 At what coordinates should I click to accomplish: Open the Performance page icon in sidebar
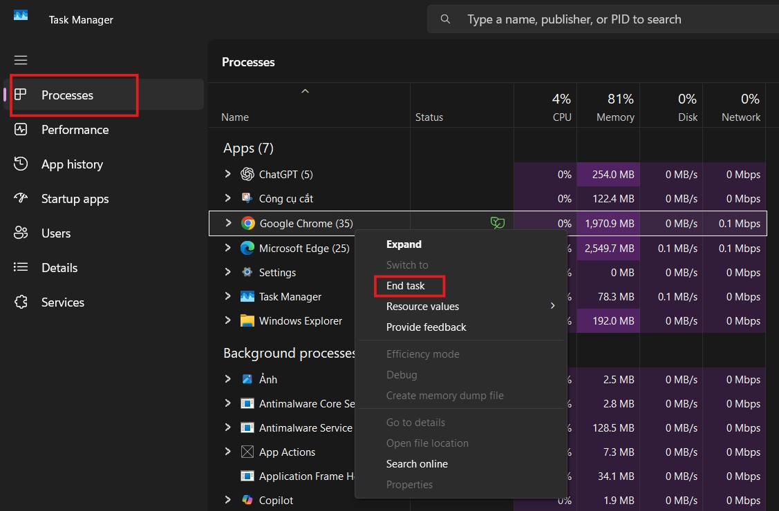[23, 130]
